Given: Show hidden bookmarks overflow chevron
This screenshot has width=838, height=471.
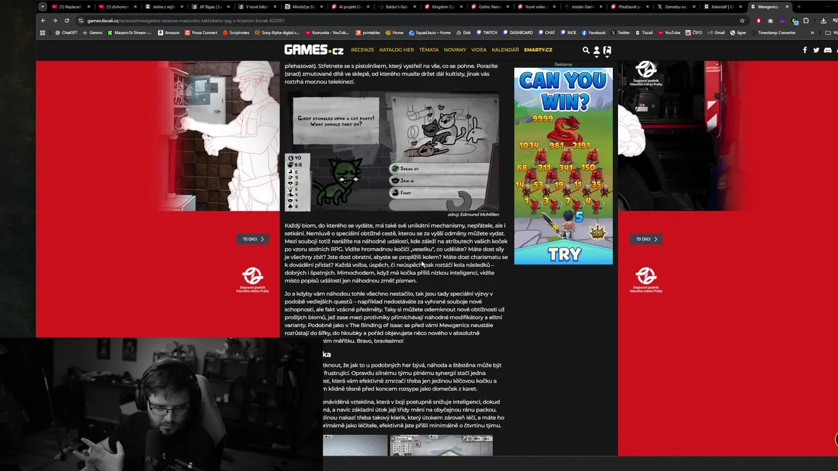Looking at the screenshot, I should (x=812, y=32).
